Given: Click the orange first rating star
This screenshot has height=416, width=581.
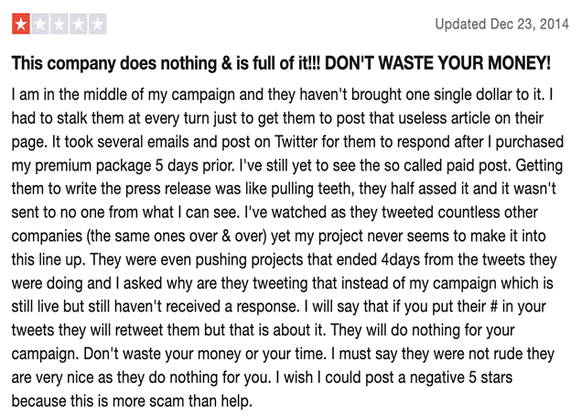Looking at the screenshot, I should click(21, 24).
